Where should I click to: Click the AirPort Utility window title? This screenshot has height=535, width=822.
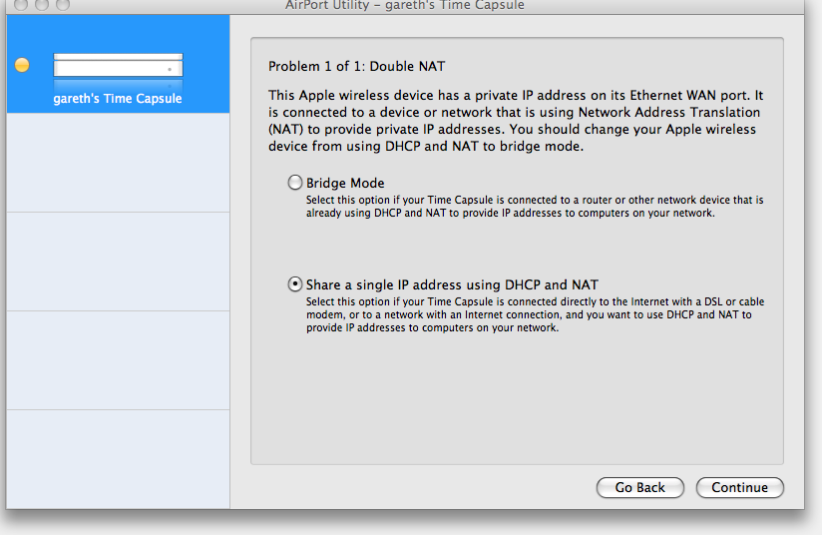[405, 5]
